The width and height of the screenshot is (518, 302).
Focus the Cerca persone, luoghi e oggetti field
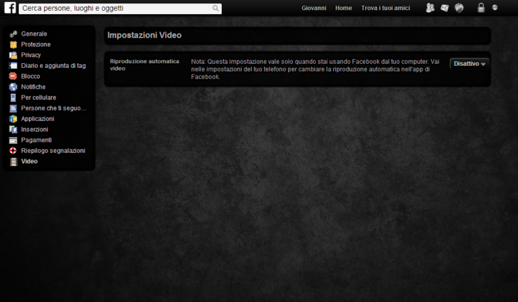(115, 9)
